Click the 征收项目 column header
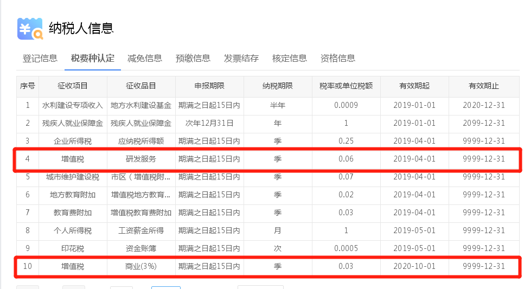 click(x=73, y=86)
